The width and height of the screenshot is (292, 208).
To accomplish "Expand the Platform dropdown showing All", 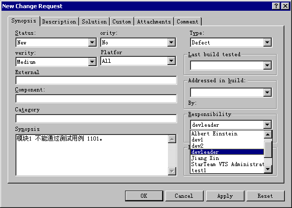I will click(172, 61).
